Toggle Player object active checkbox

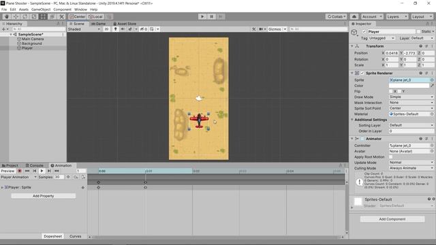tap(364, 32)
